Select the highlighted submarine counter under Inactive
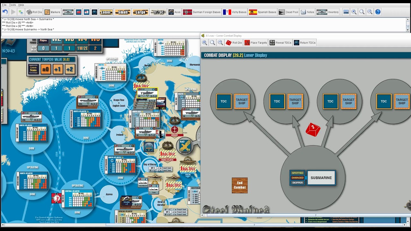411x231 pixels. (147, 93)
